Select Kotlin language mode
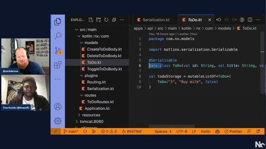266x149 pixels. click(206, 132)
